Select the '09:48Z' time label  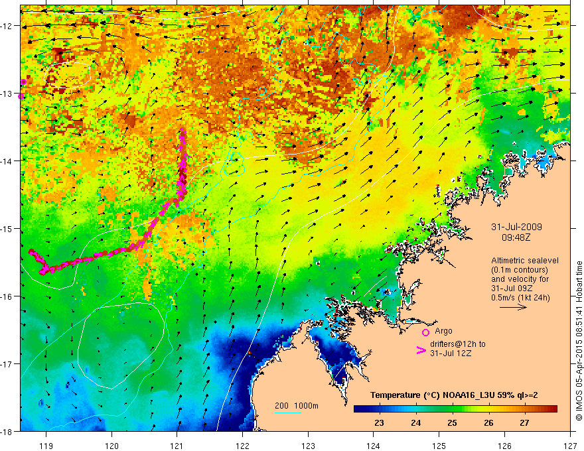[x=516, y=237]
